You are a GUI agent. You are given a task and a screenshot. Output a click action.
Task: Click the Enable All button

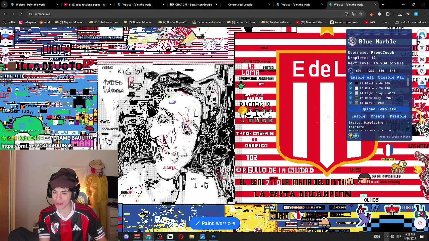362,77
